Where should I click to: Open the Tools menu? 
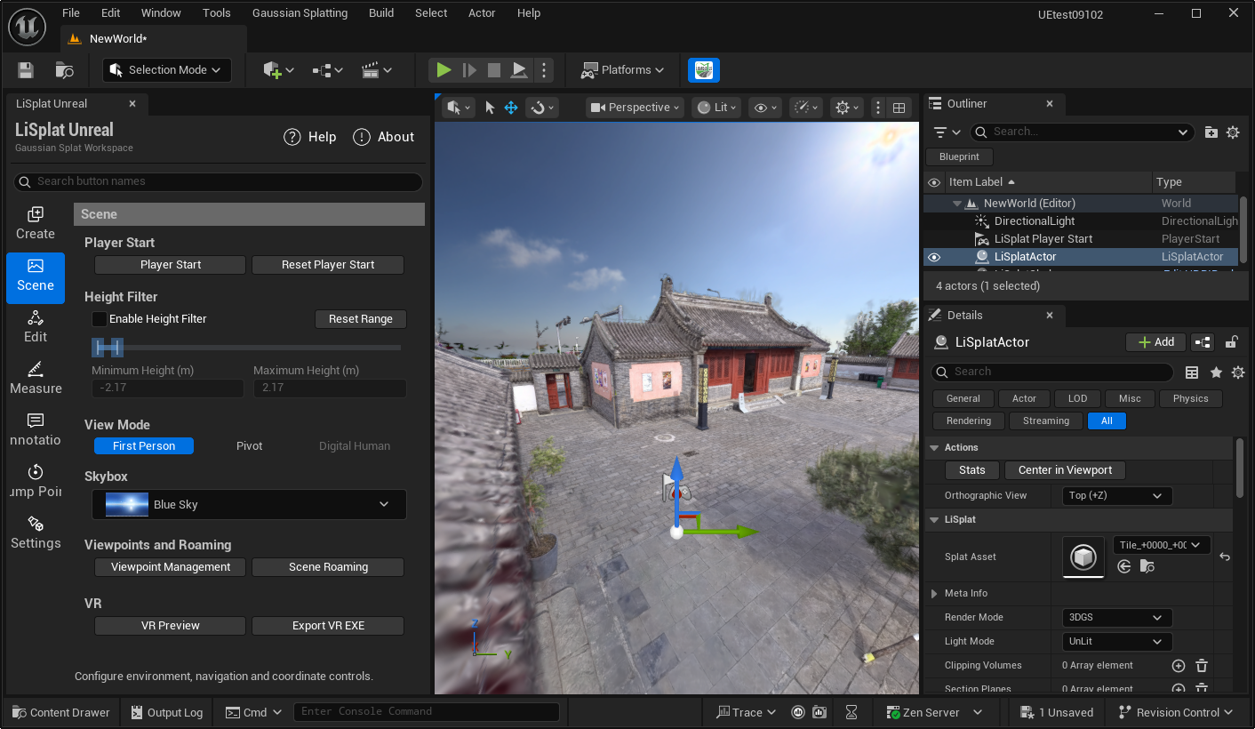point(217,13)
